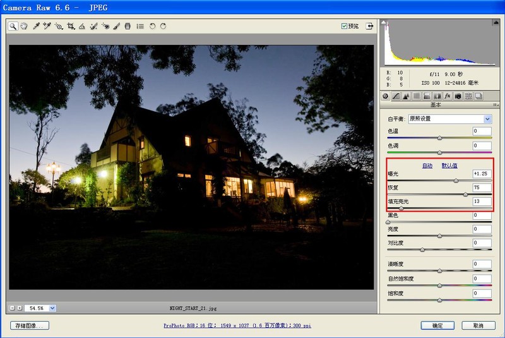Select the Hand tool

[x=24, y=26]
